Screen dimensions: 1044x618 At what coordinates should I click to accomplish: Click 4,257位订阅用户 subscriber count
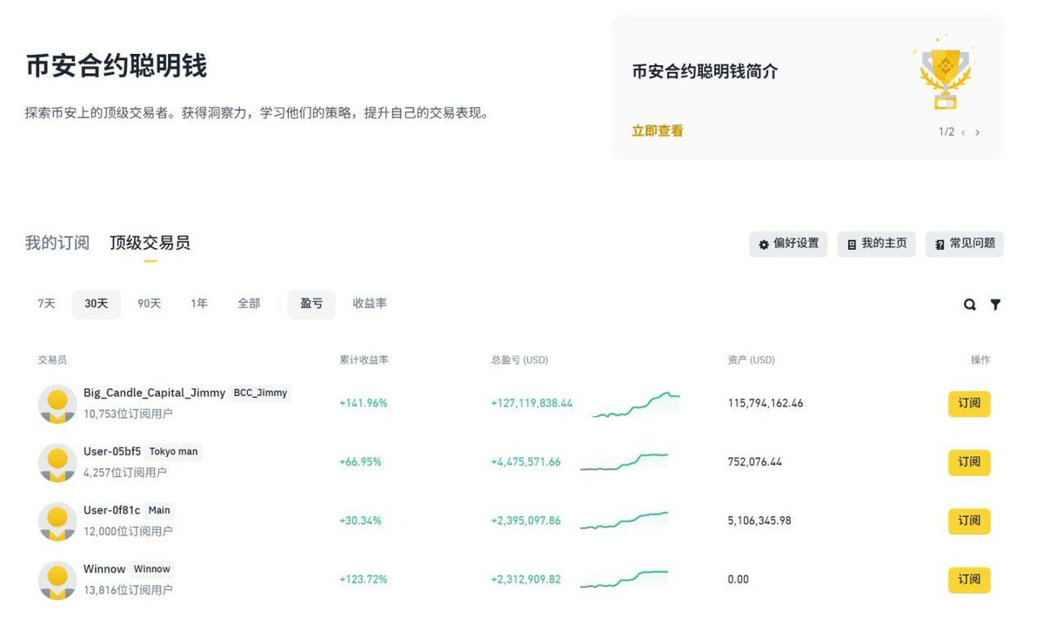tap(125, 473)
